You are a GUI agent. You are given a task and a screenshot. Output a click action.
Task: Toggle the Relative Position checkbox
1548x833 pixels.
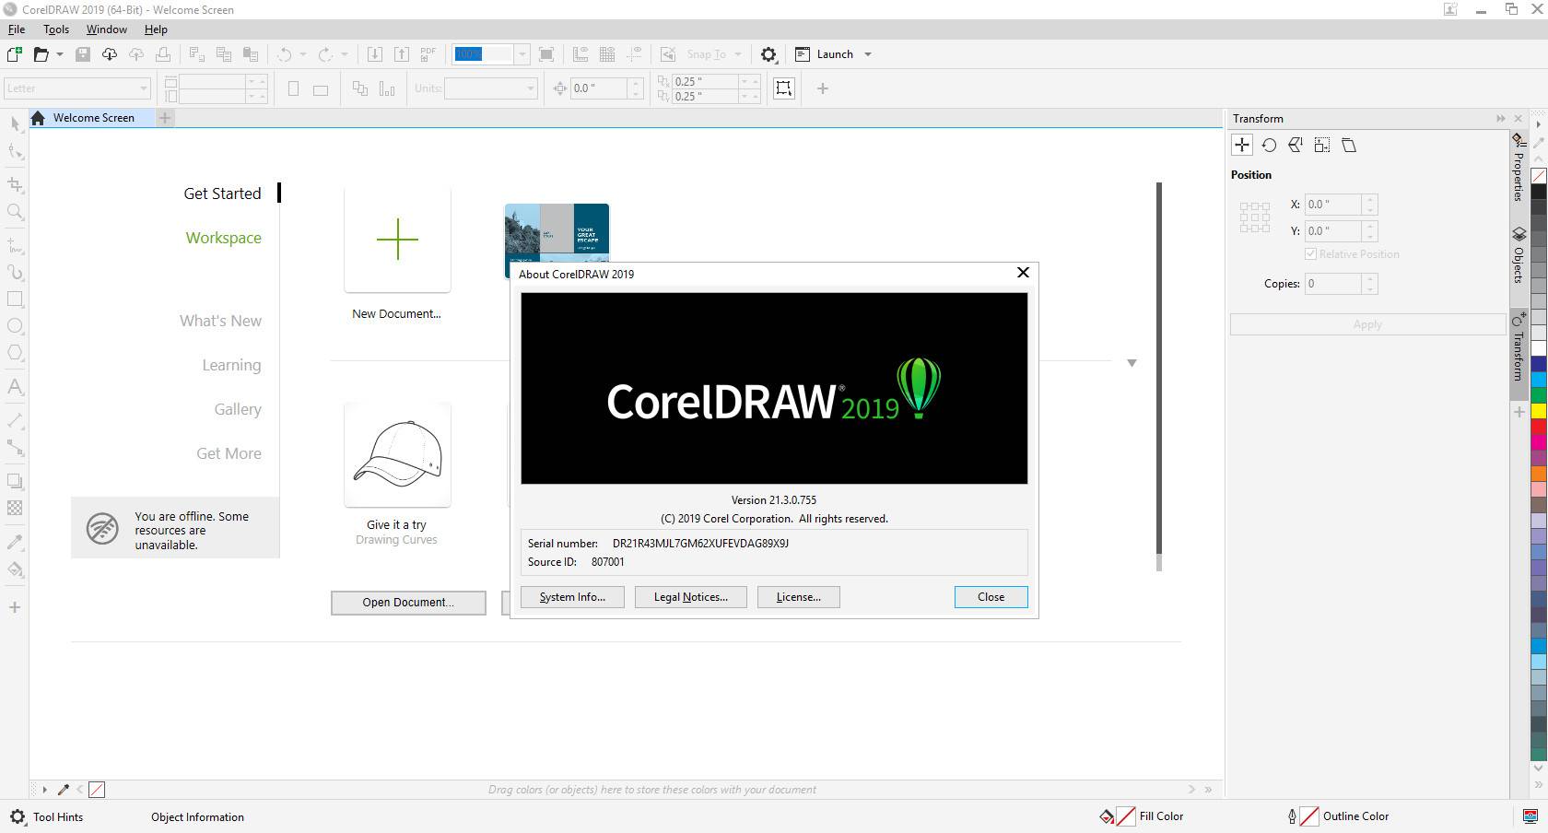(x=1310, y=254)
